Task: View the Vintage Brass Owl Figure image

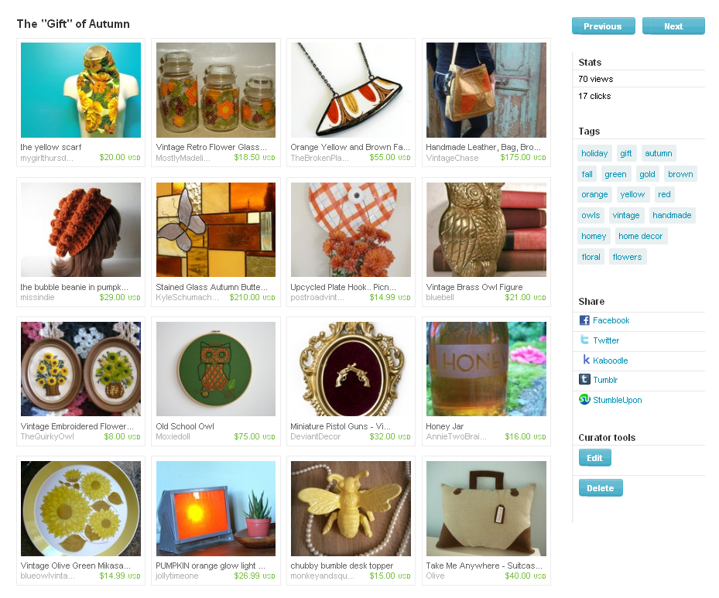Action: tap(486, 230)
